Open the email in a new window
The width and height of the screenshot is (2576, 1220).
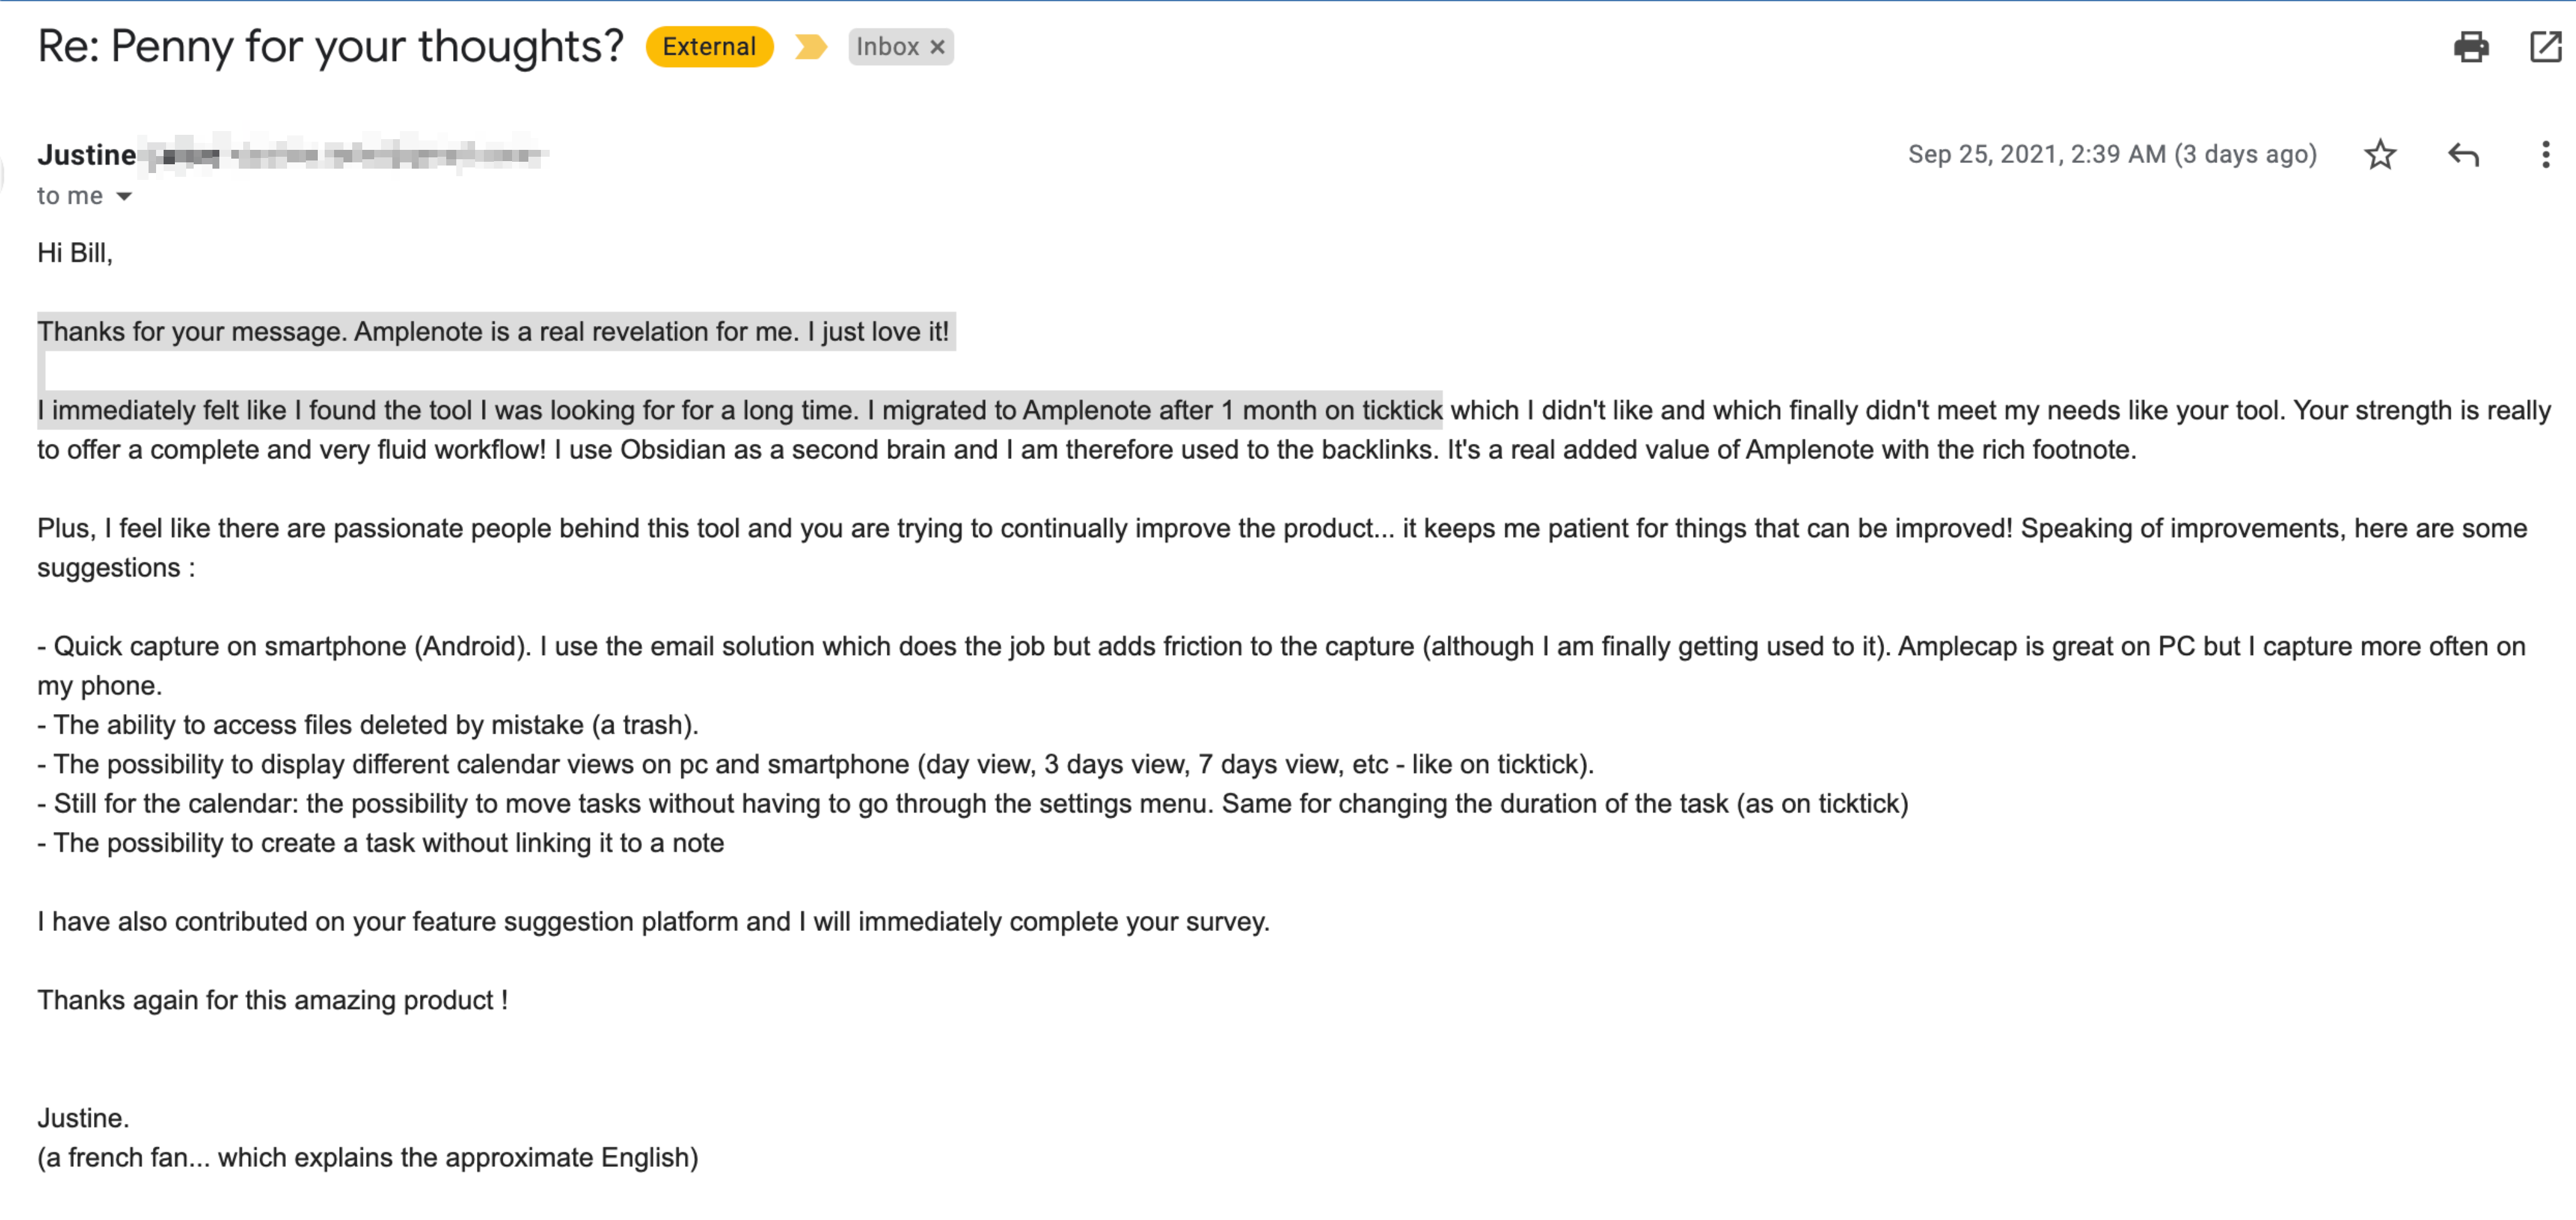coord(2545,47)
